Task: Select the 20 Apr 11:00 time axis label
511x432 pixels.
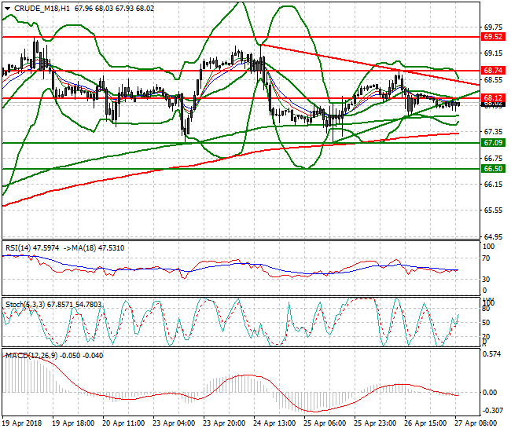Action: tap(123, 423)
